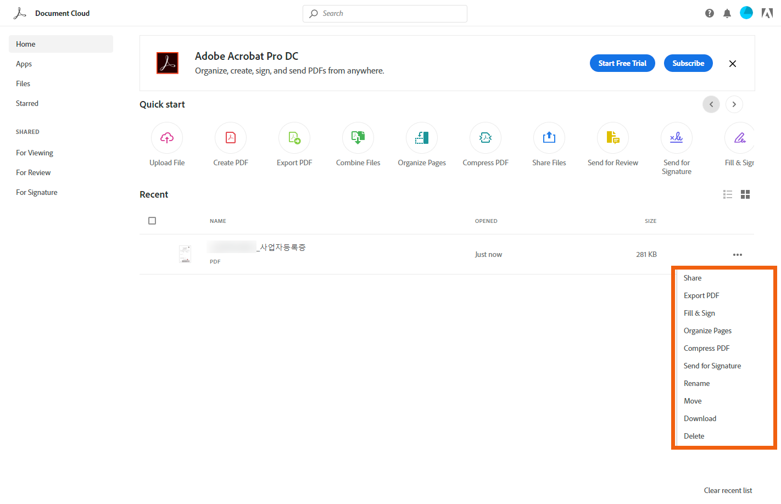This screenshot has width=781, height=504.
Task: Click the Send for Signature icon
Action: (x=677, y=138)
